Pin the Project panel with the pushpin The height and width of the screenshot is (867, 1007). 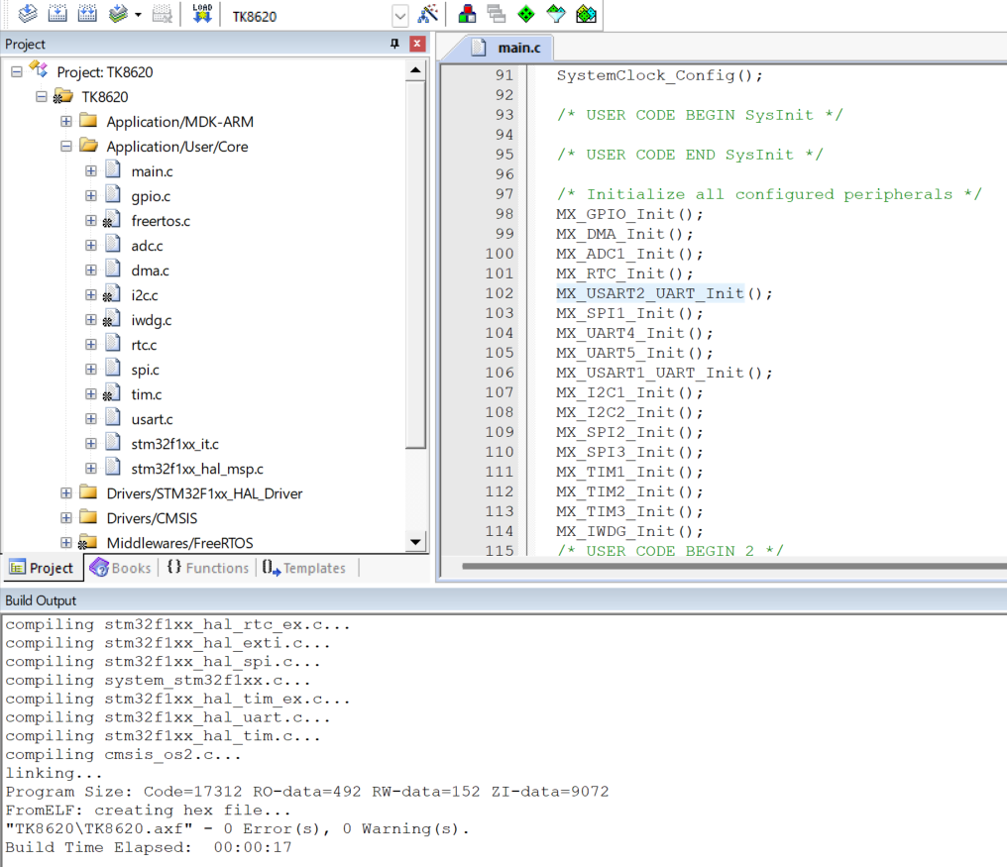point(394,44)
